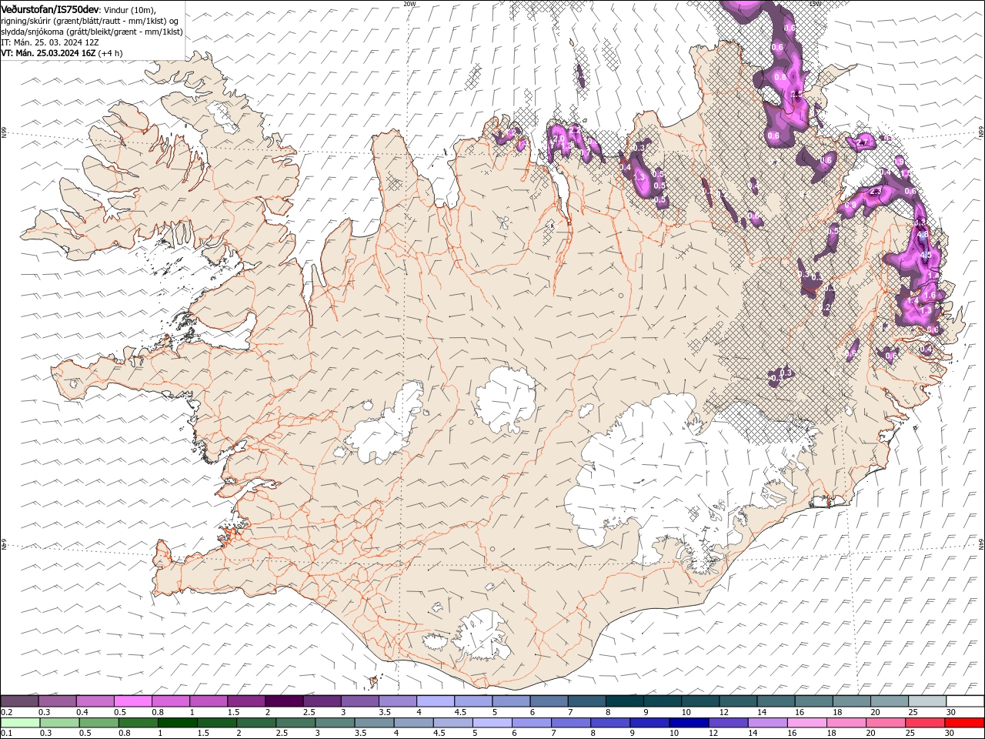Screen dimensions: 985x739
Task: Select the white 30 swatch in upper legend
Action: (966, 701)
